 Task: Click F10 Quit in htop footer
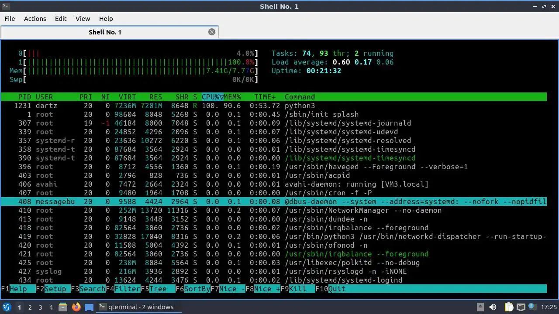330,289
